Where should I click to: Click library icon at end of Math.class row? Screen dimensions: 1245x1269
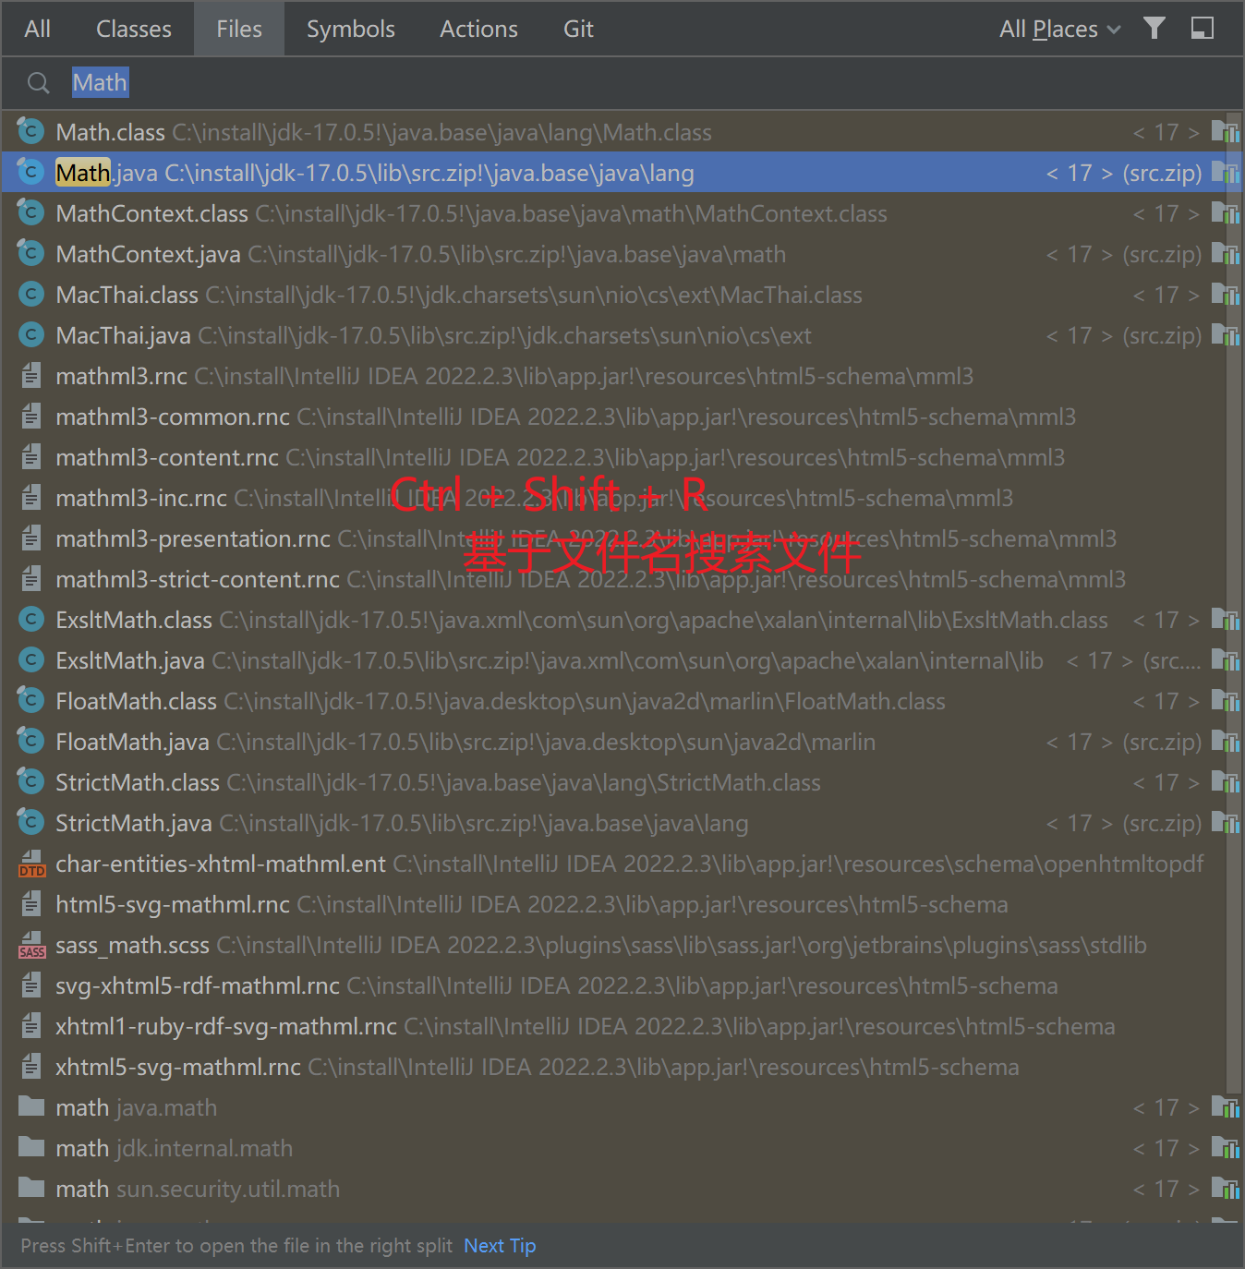click(x=1226, y=132)
